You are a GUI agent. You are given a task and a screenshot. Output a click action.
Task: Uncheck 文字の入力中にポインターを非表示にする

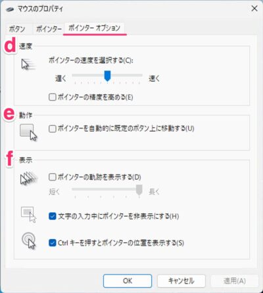[x=53, y=217]
